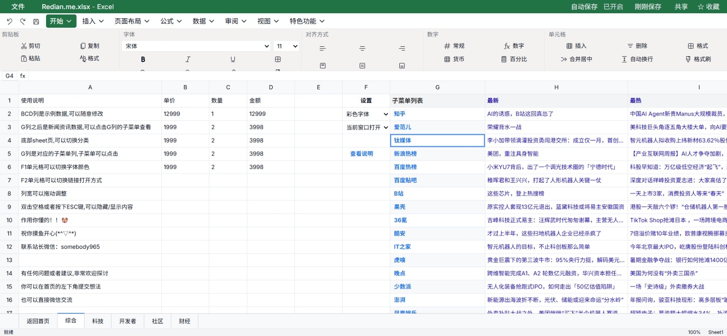Viewport: 727px width, 336px height.
Task: Apply 数字 number format
Action: coord(514,46)
